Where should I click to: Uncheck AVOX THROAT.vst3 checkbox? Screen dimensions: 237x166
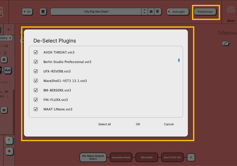tap(36, 52)
